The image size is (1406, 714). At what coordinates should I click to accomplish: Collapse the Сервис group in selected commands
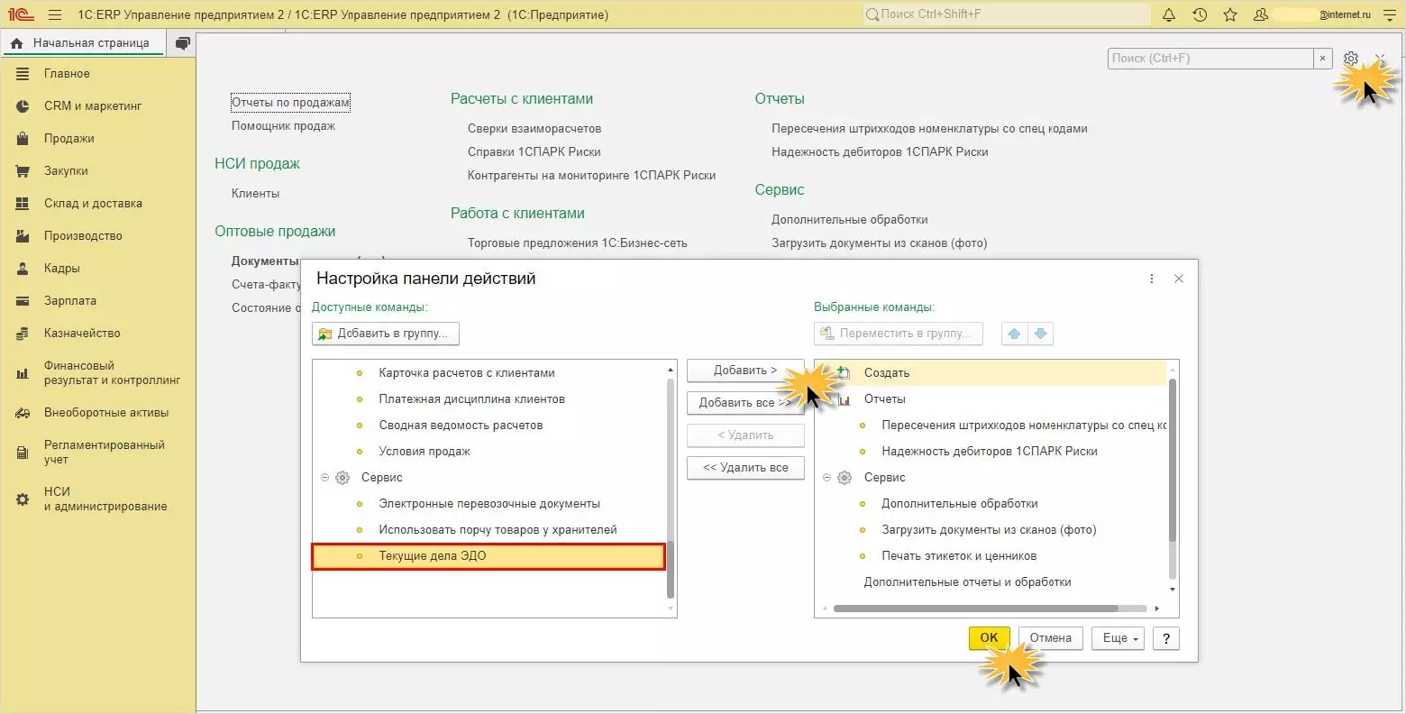[827, 478]
